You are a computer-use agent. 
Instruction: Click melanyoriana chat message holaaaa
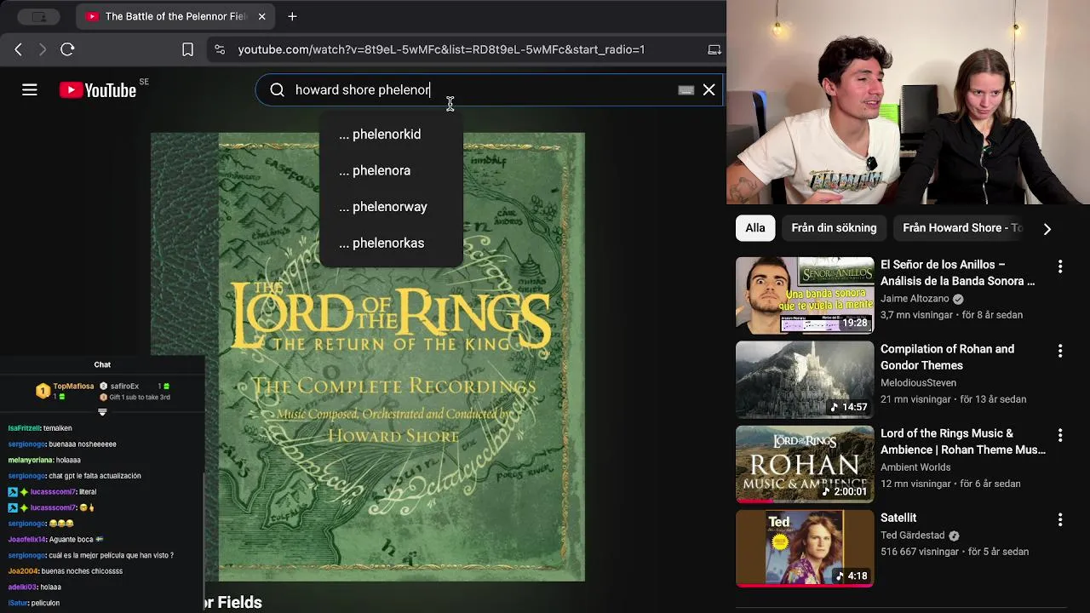click(x=44, y=460)
